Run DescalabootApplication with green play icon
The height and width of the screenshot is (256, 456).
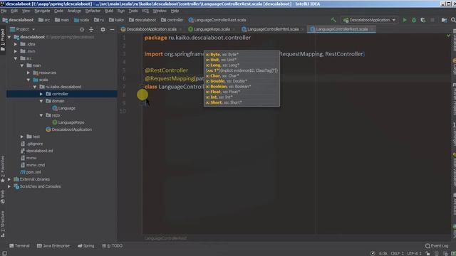click(x=405, y=20)
